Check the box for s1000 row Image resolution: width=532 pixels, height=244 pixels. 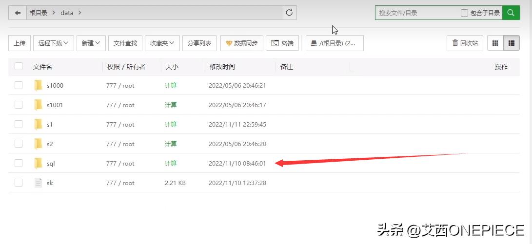tap(19, 85)
